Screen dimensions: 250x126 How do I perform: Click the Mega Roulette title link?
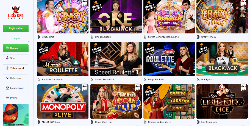tap(156, 79)
